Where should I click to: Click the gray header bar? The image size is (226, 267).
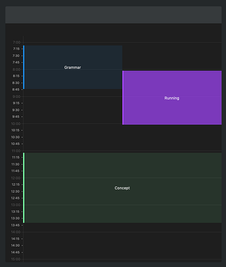coord(113,15)
